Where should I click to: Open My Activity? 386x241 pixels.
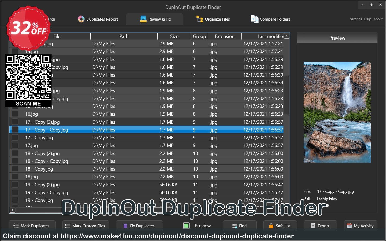360,226
